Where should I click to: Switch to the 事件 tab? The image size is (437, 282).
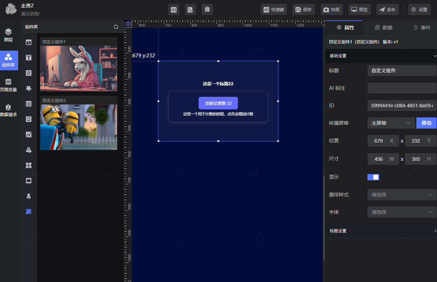click(x=422, y=28)
